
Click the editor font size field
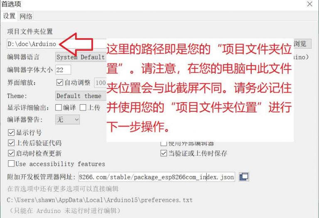tap(63, 70)
